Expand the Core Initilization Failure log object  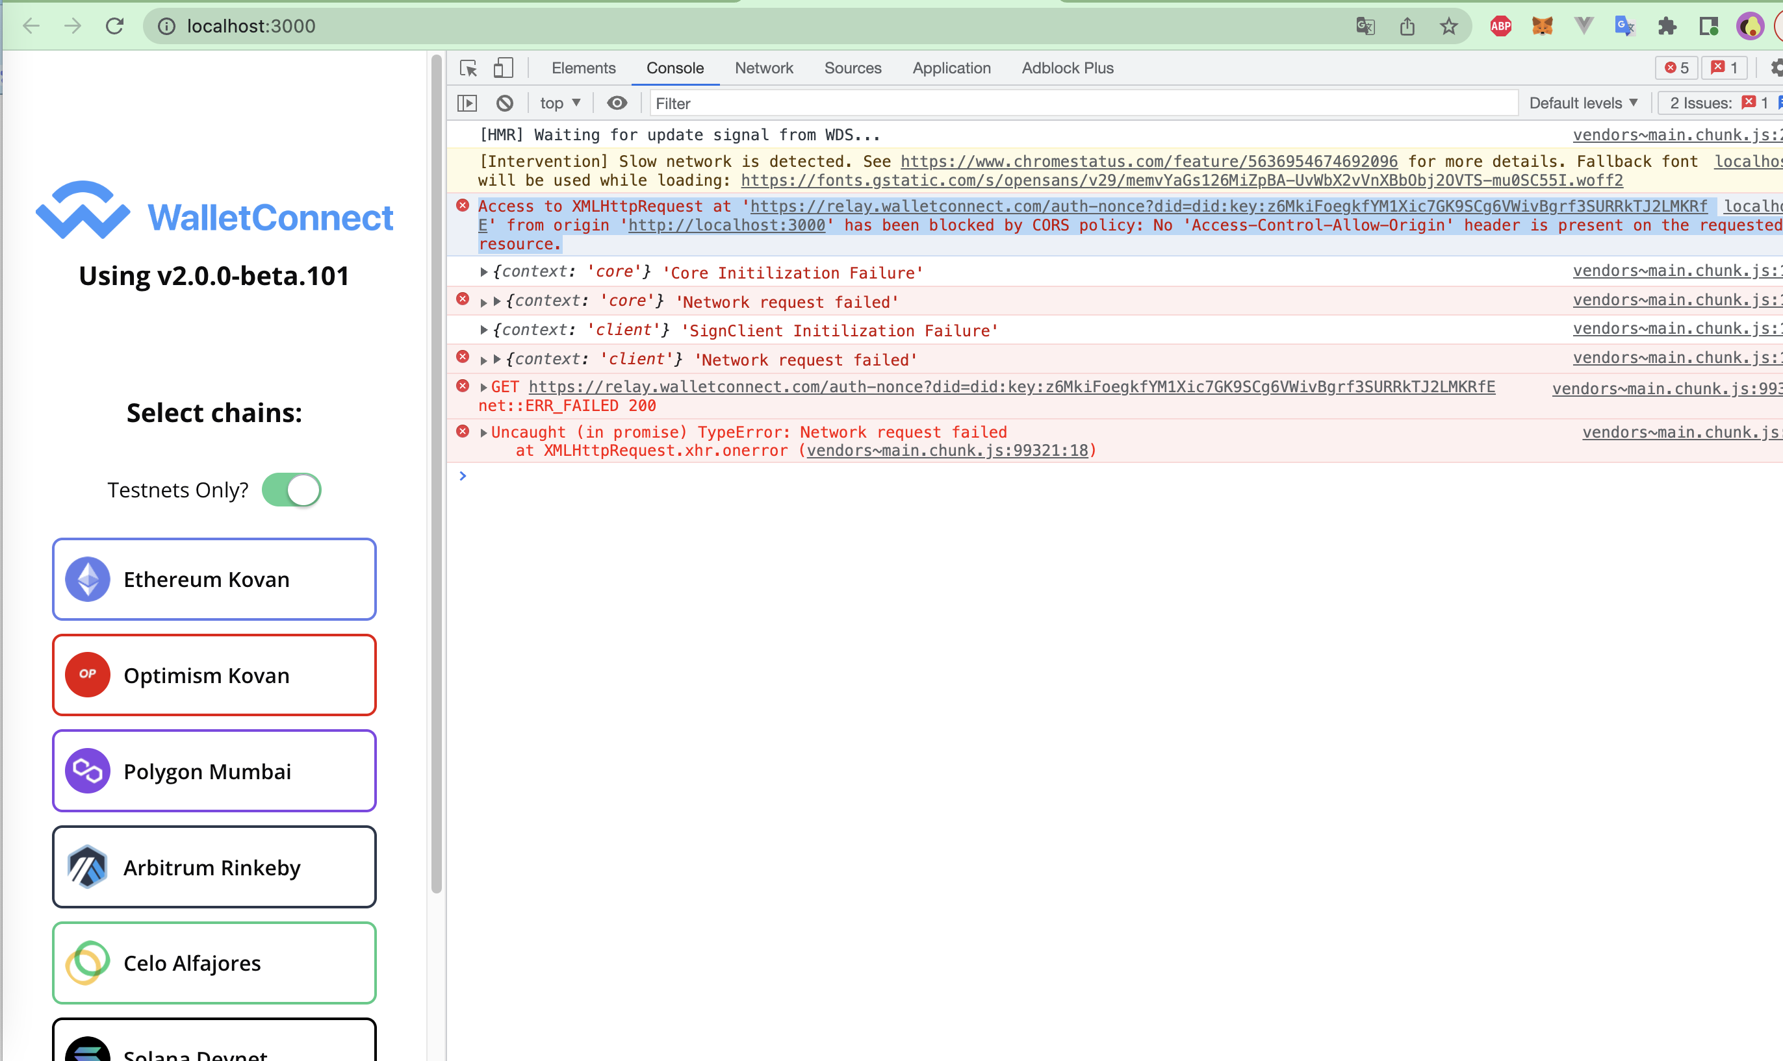[484, 271]
